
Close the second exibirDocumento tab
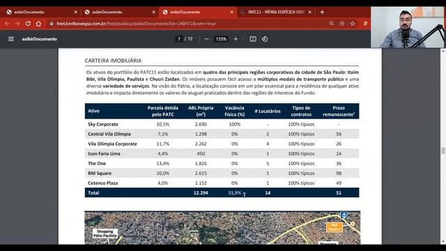click(x=153, y=13)
